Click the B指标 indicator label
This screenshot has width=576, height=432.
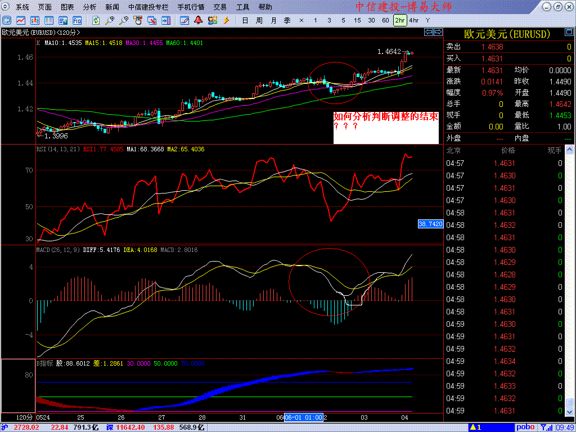(44, 363)
